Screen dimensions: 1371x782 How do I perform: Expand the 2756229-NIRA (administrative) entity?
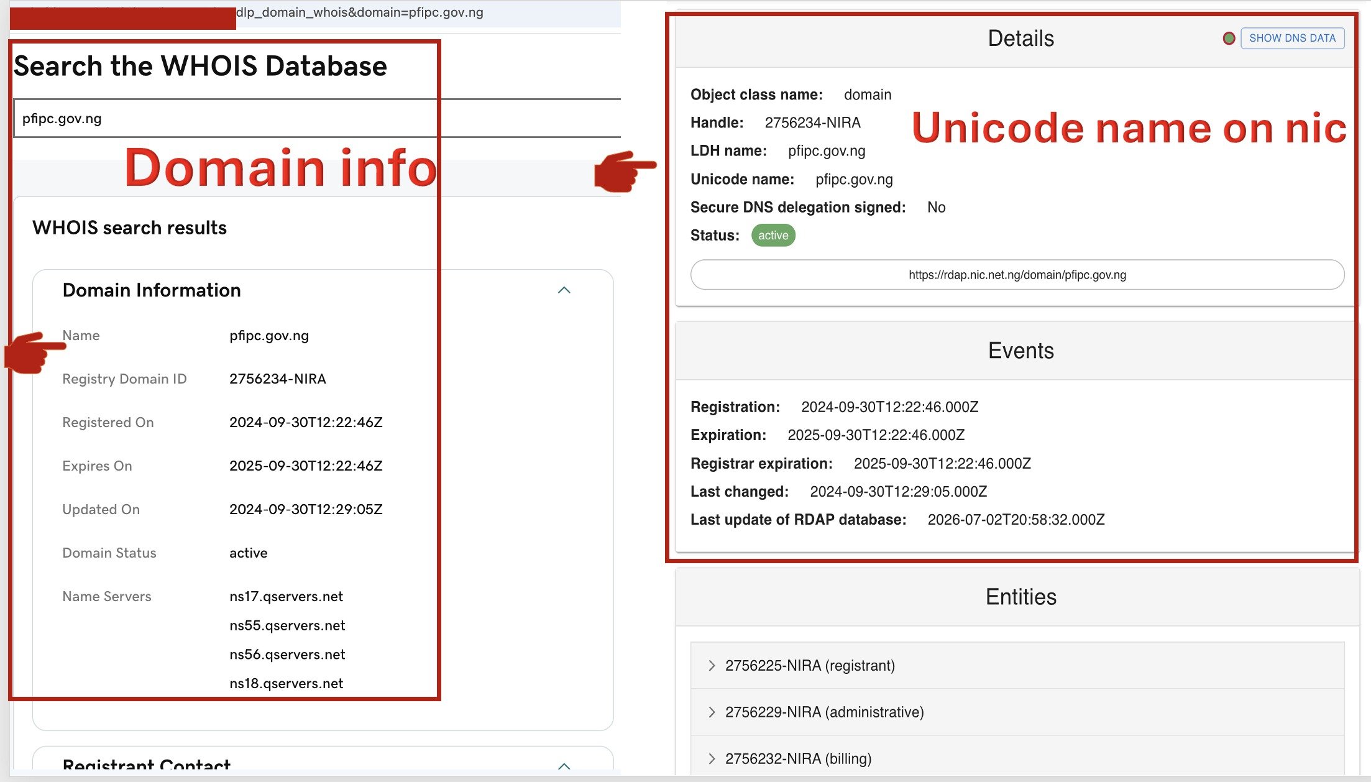[1017, 712]
